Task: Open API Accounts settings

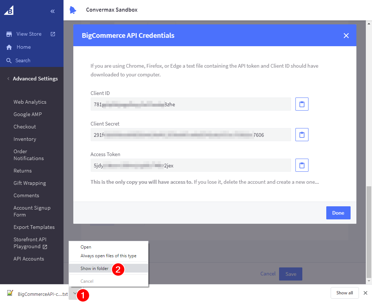Action: 29,259
